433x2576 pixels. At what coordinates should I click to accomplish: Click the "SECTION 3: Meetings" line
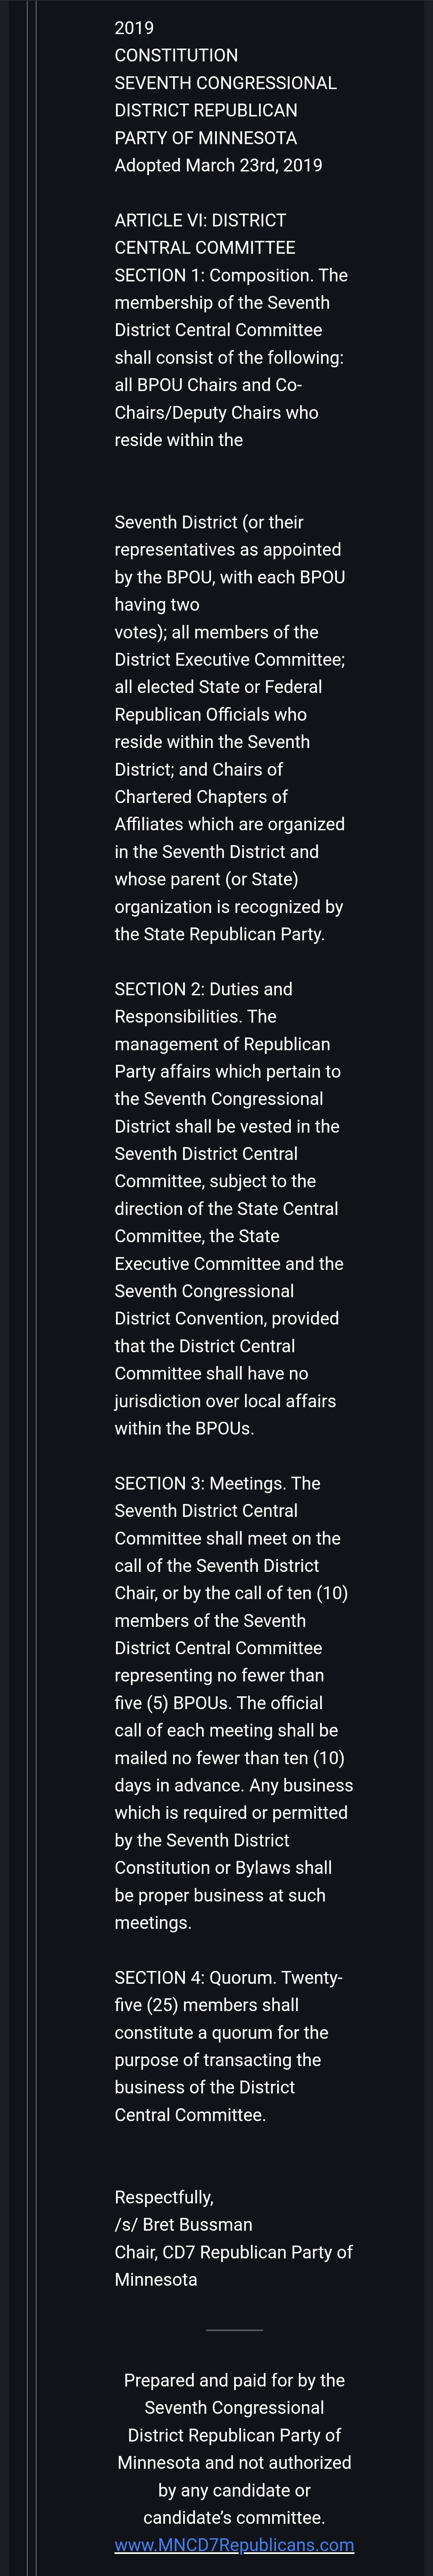[x=217, y=1483]
